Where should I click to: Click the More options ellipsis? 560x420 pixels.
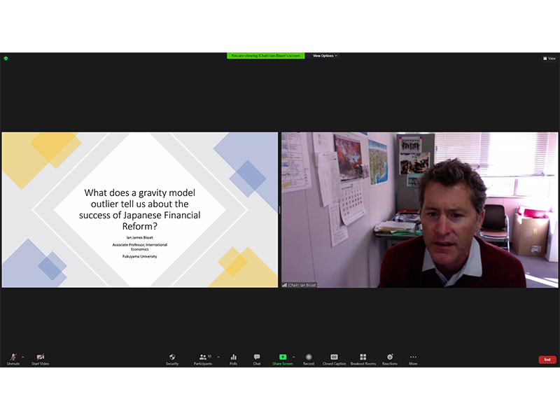[x=413, y=358]
